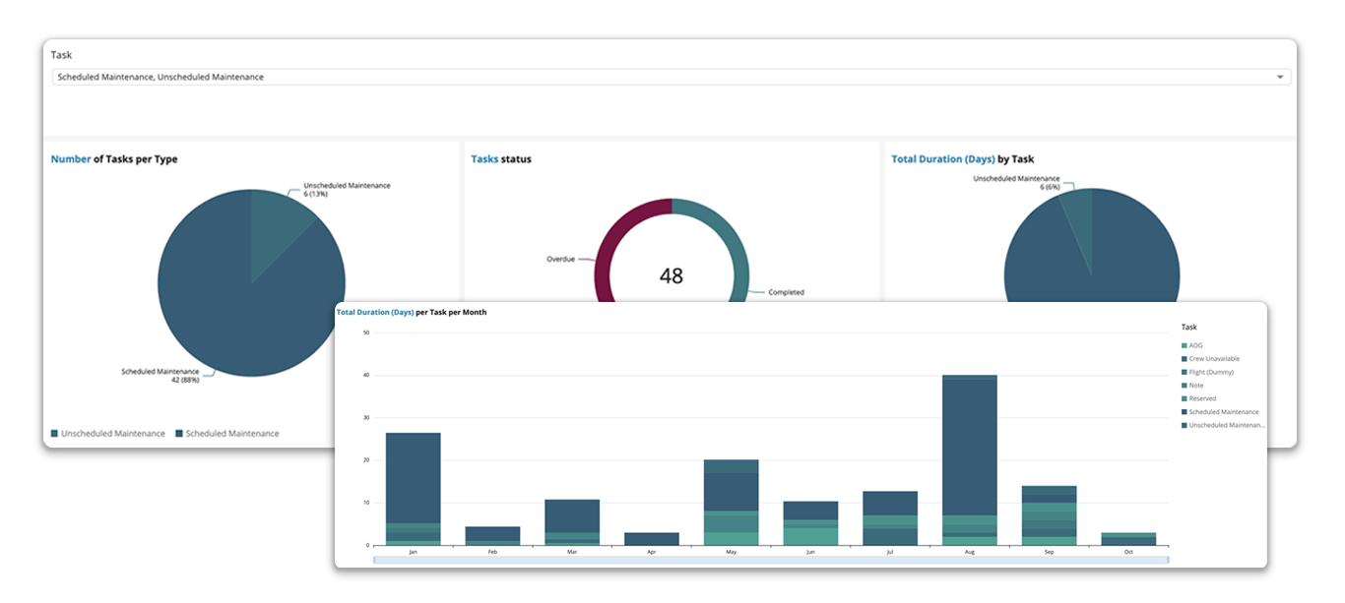Click 'Number of Tasks per Type' chart title
The height and width of the screenshot is (603, 1345).
tap(114, 158)
